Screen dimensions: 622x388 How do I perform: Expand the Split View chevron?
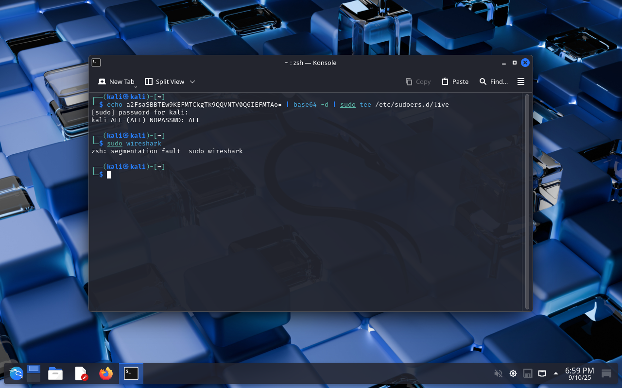pos(192,81)
